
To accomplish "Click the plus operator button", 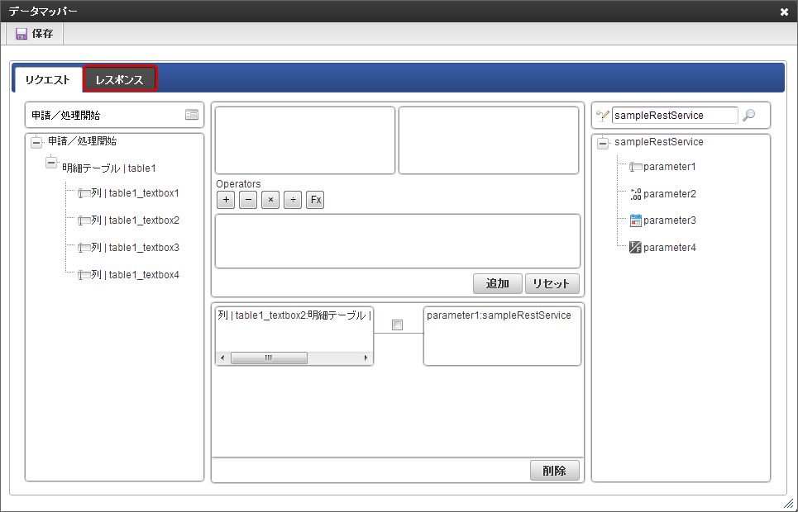I will [226, 200].
